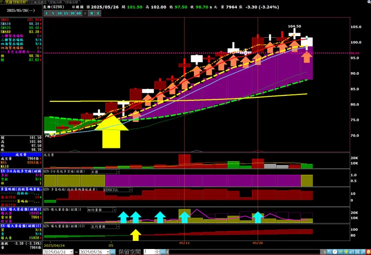Click the 05/20 date marker on axis

258,243
